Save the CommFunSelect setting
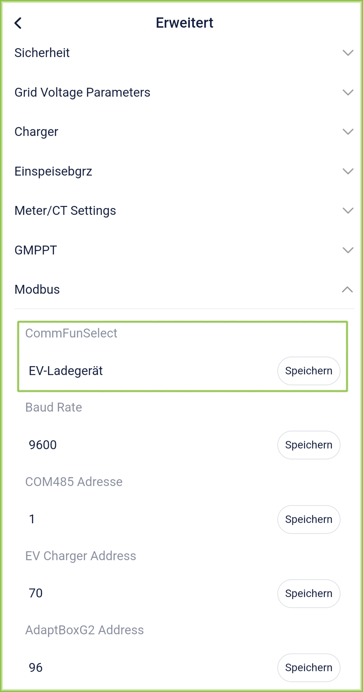 coord(309,371)
